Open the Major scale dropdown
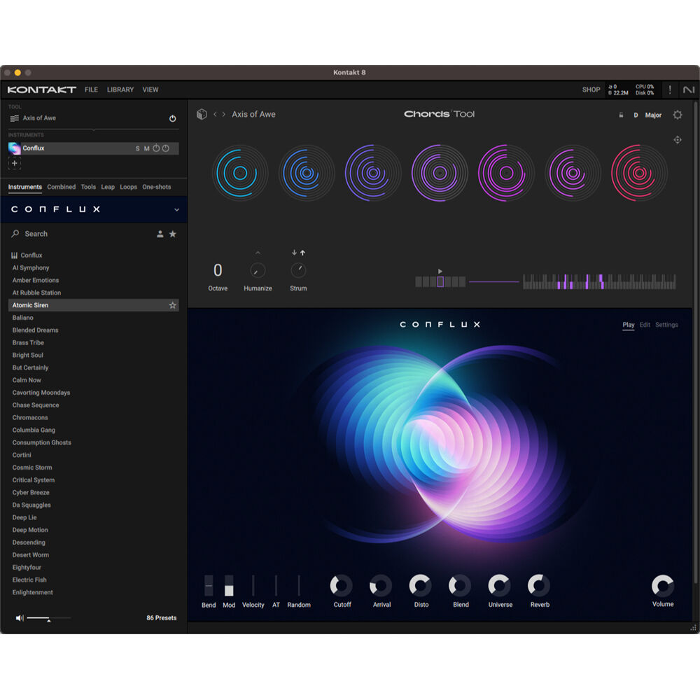700x700 pixels. pyautogui.click(x=652, y=115)
